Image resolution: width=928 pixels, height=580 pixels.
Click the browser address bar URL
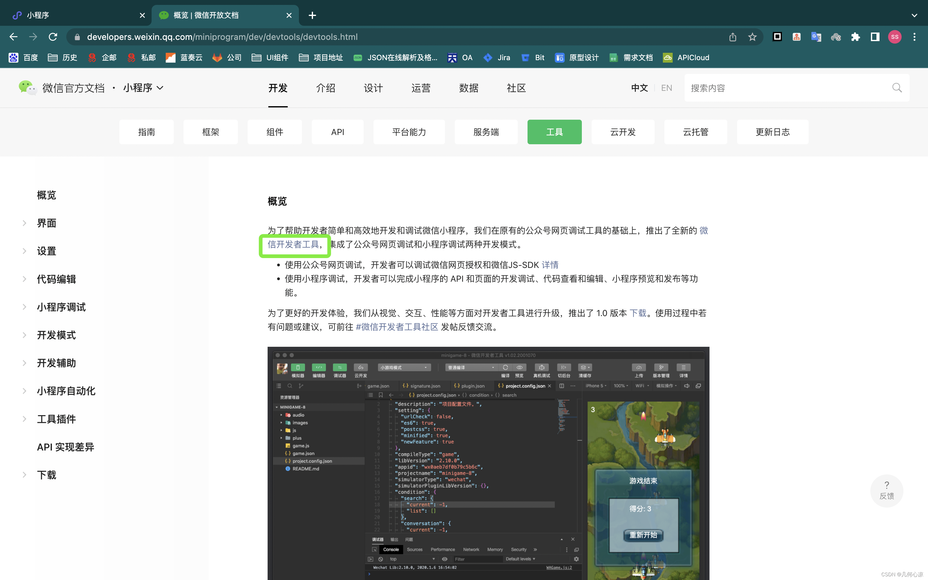(x=222, y=37)
